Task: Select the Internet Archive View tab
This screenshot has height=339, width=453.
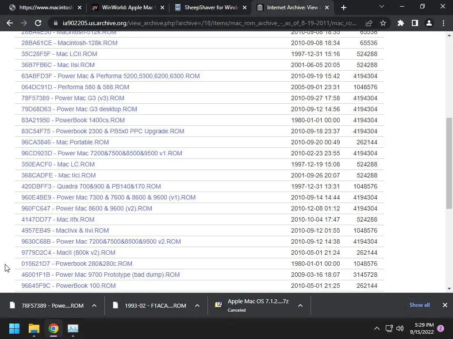Action: [x=292, y=8]
